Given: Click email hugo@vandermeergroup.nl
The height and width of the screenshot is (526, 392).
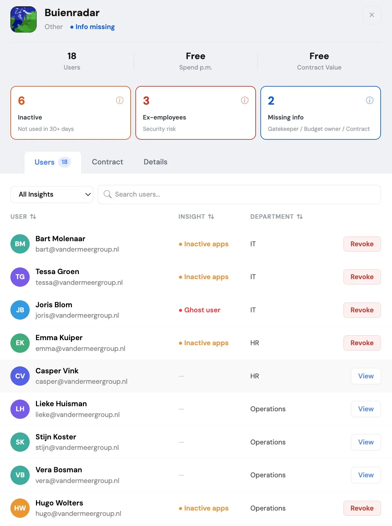Looking at the screenshot, I should pyautogui.click(x=78, y=514).
